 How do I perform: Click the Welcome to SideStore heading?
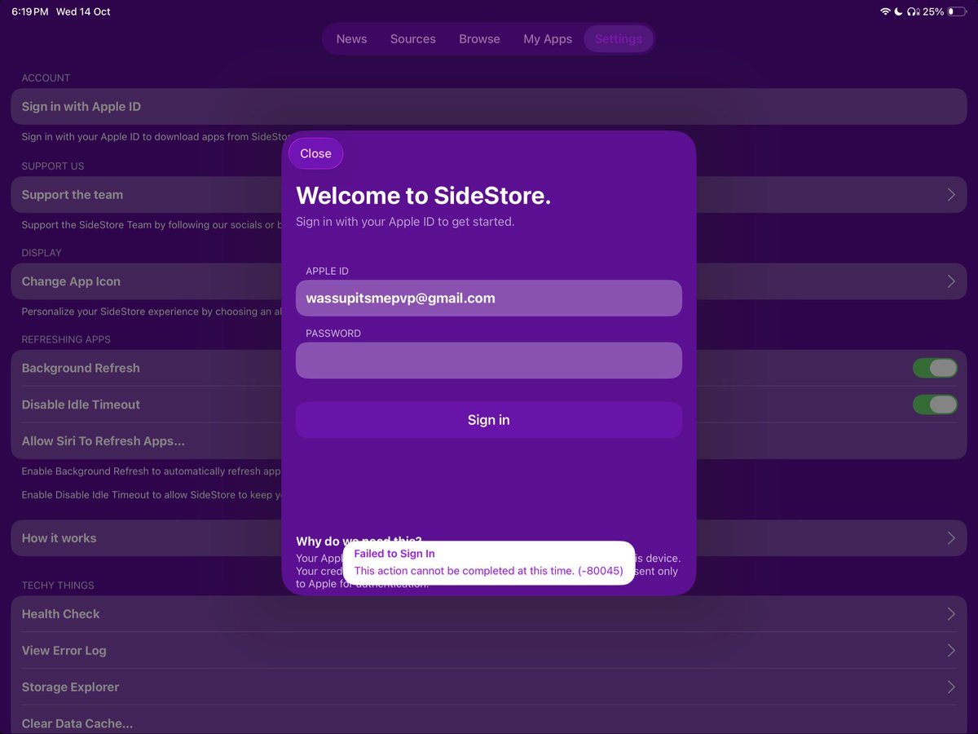pos(424,196)
